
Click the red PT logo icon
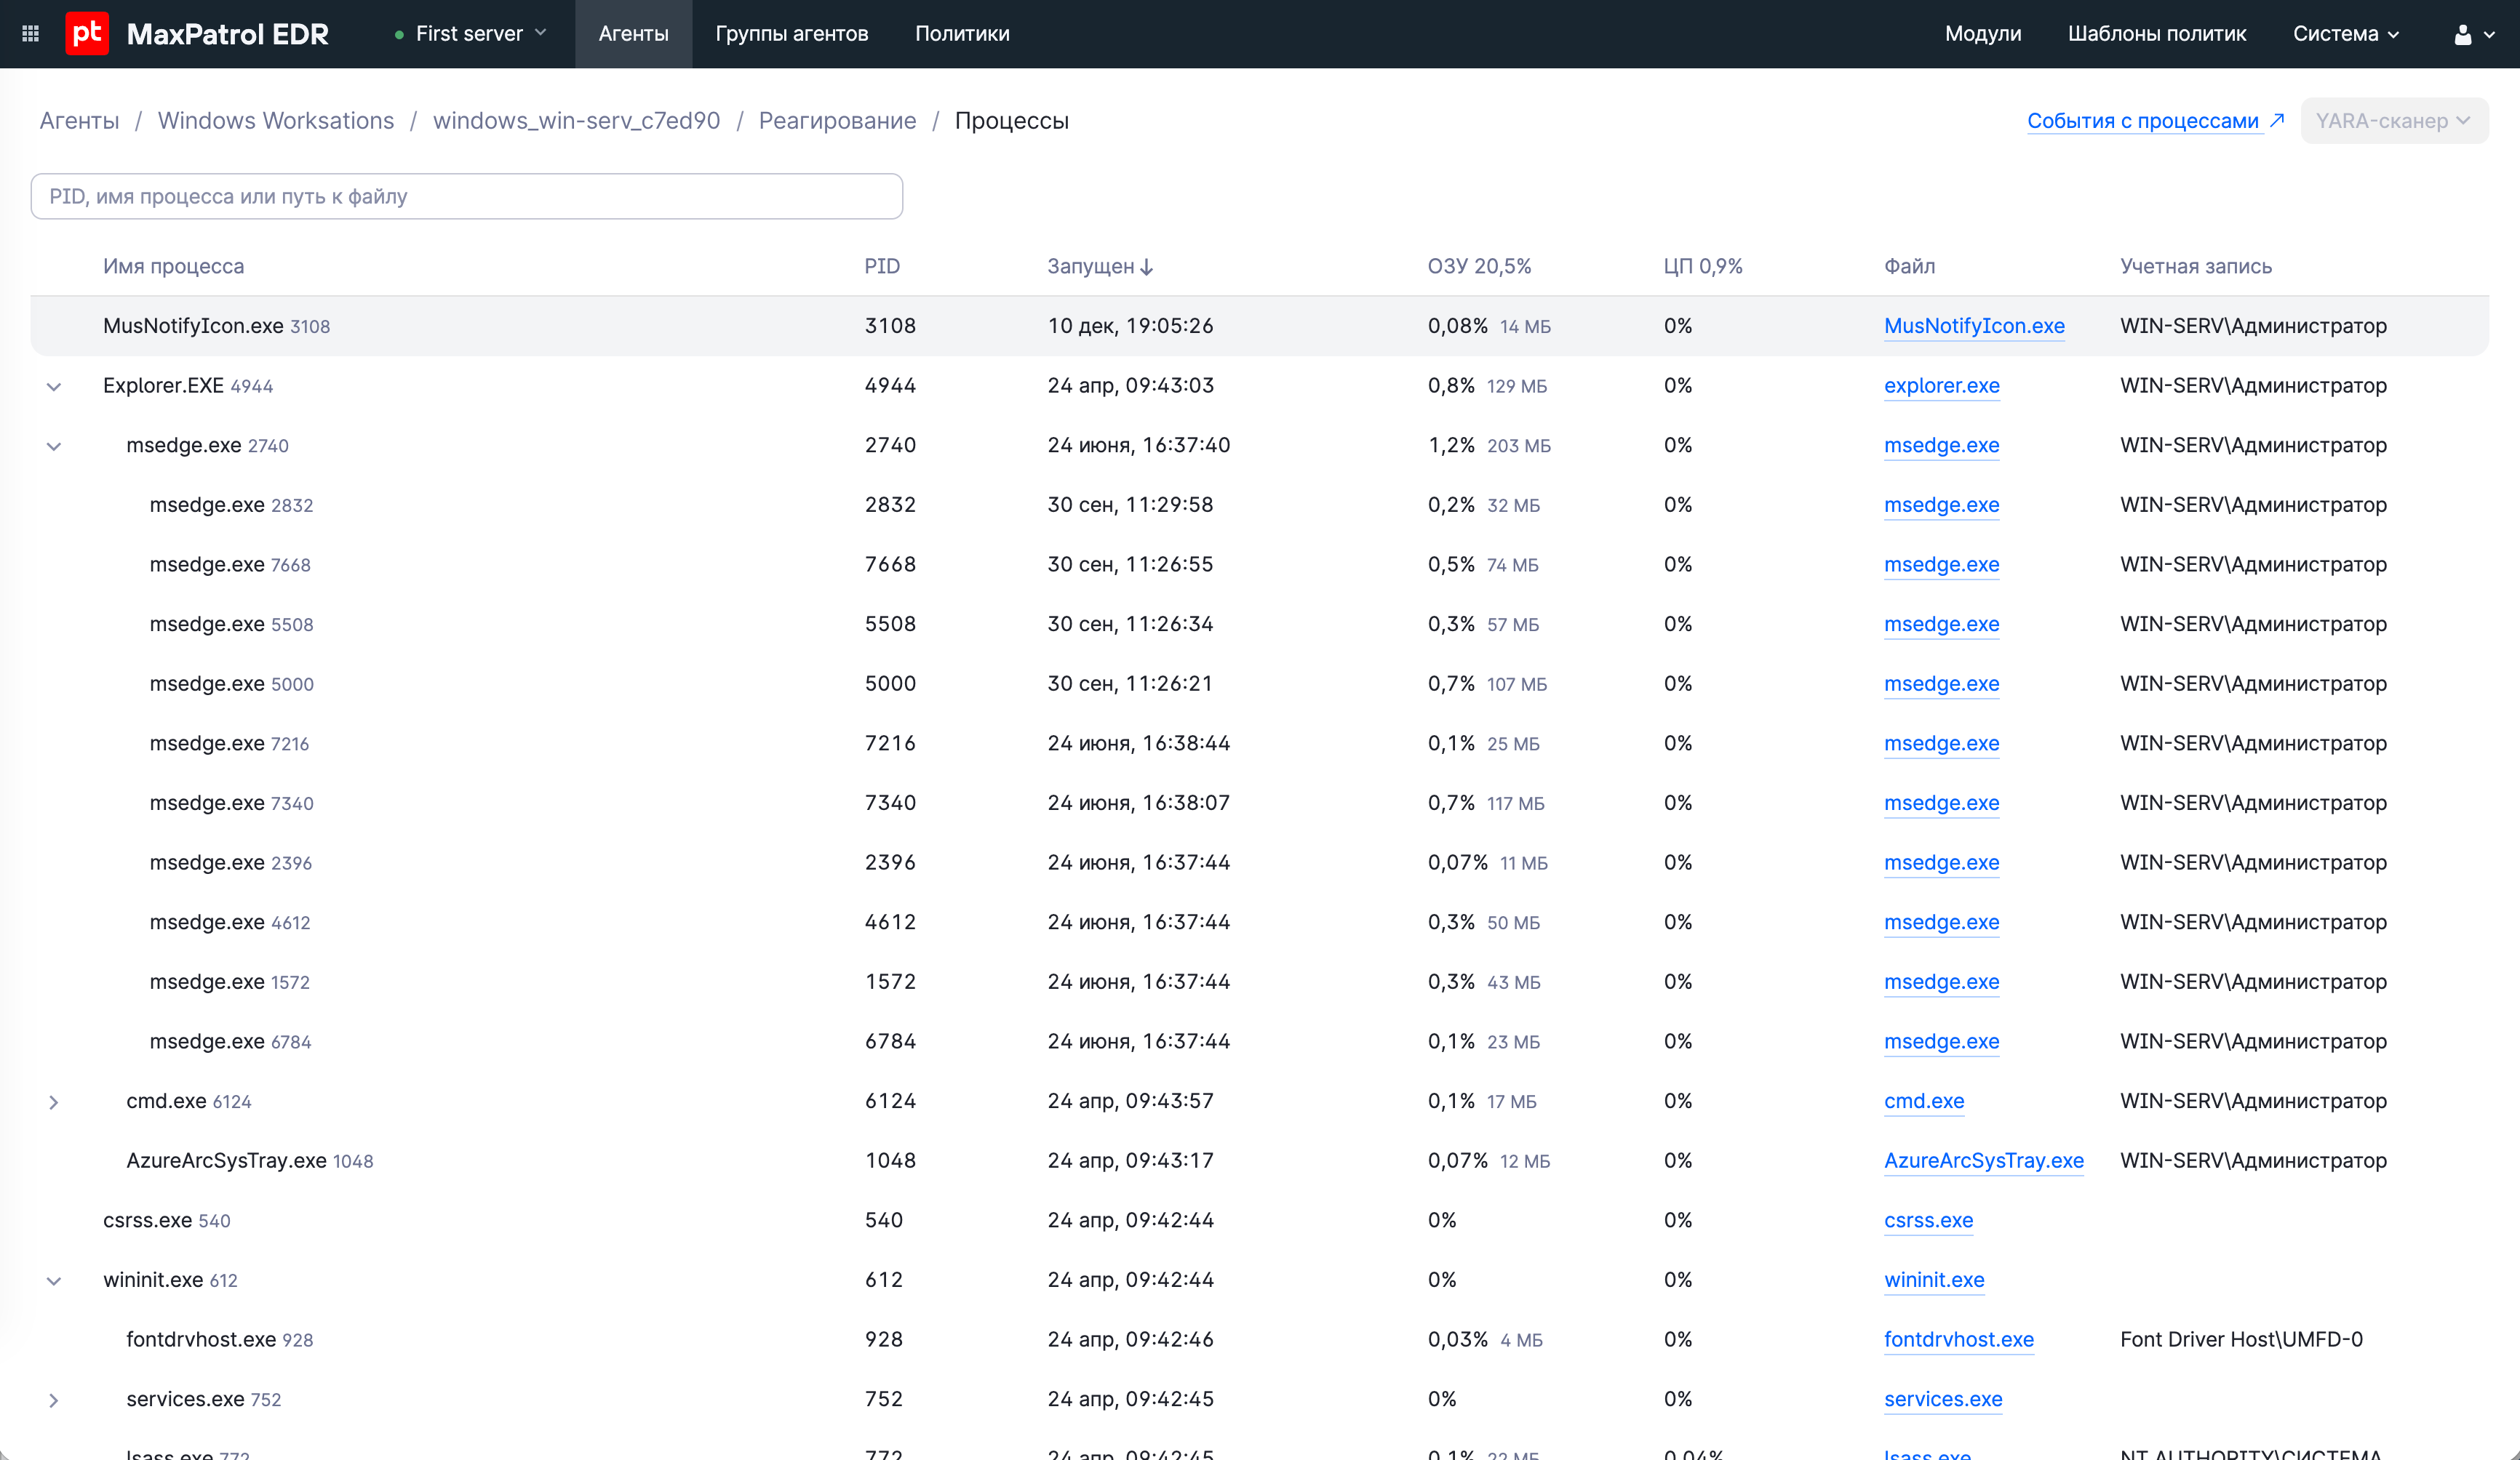click(87, 34)
